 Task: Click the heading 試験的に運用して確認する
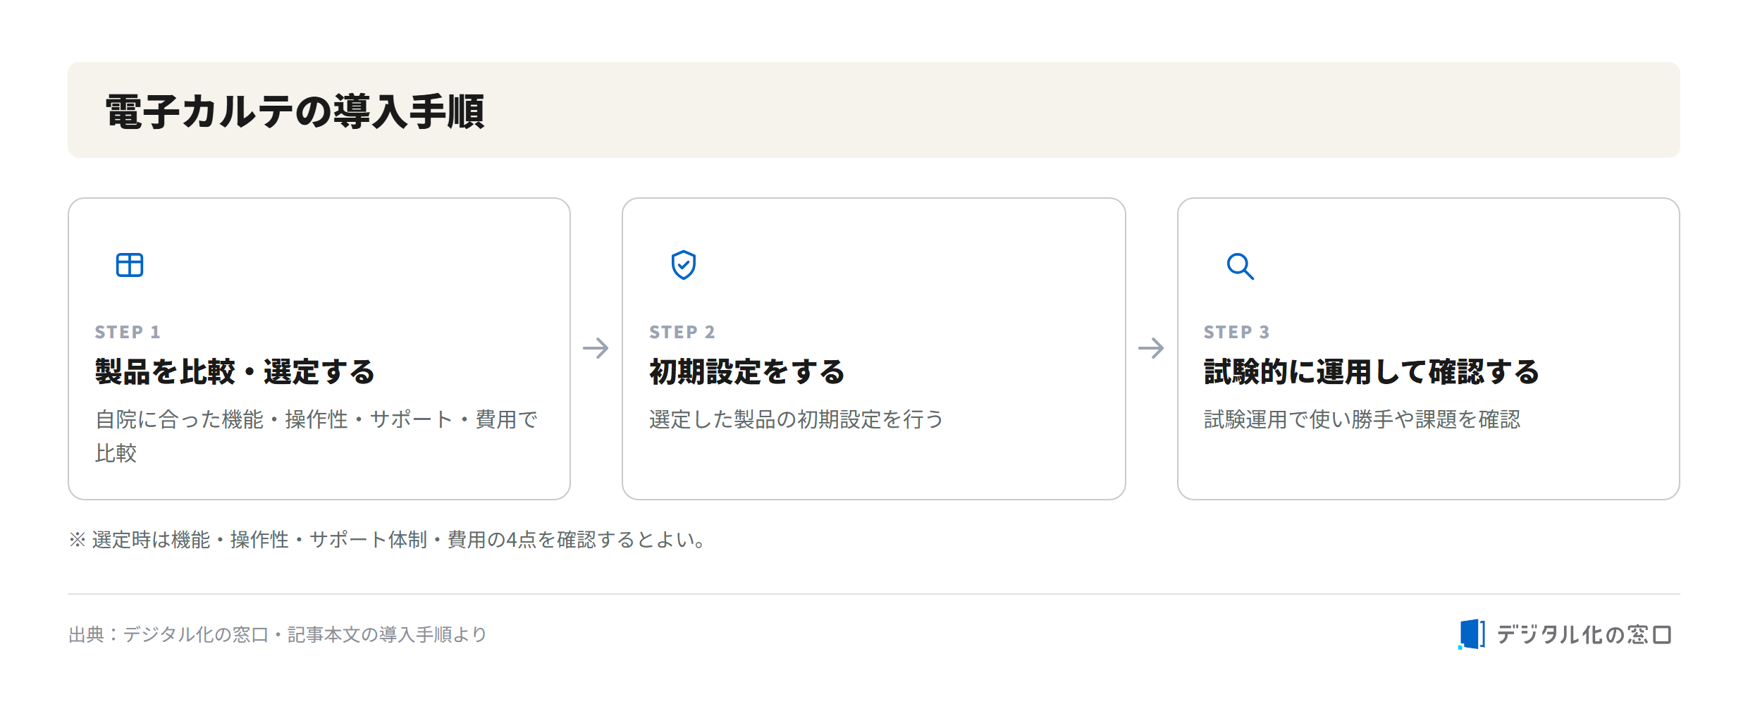(x=1372, y=372)
